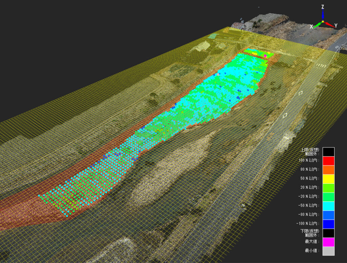Image resolution: width=347 pixels, height=263 pixels.
Task: Click the 下限(仮想)範囲外 legend label
Action: pos(310,232)
